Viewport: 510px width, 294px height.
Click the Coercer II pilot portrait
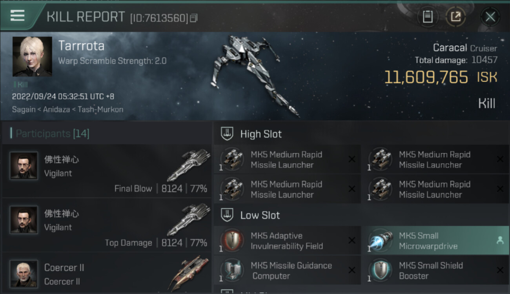click(24, 274)
